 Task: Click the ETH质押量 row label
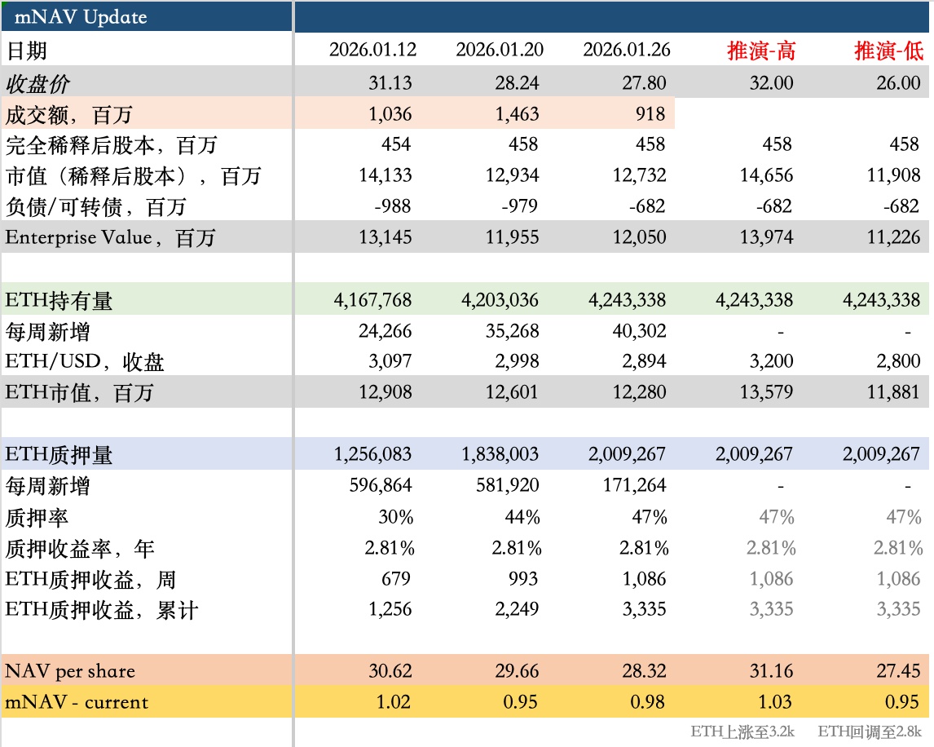tap(59, 454)
